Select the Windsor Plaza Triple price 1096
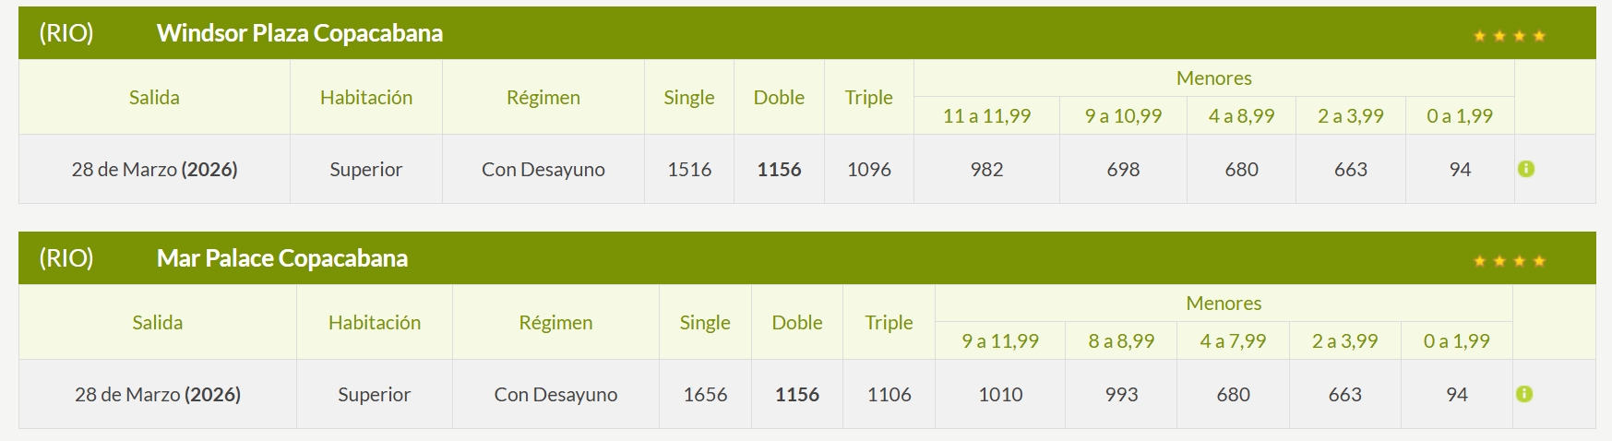Screen dimensions: 1612x441 (x=868, y=170)
